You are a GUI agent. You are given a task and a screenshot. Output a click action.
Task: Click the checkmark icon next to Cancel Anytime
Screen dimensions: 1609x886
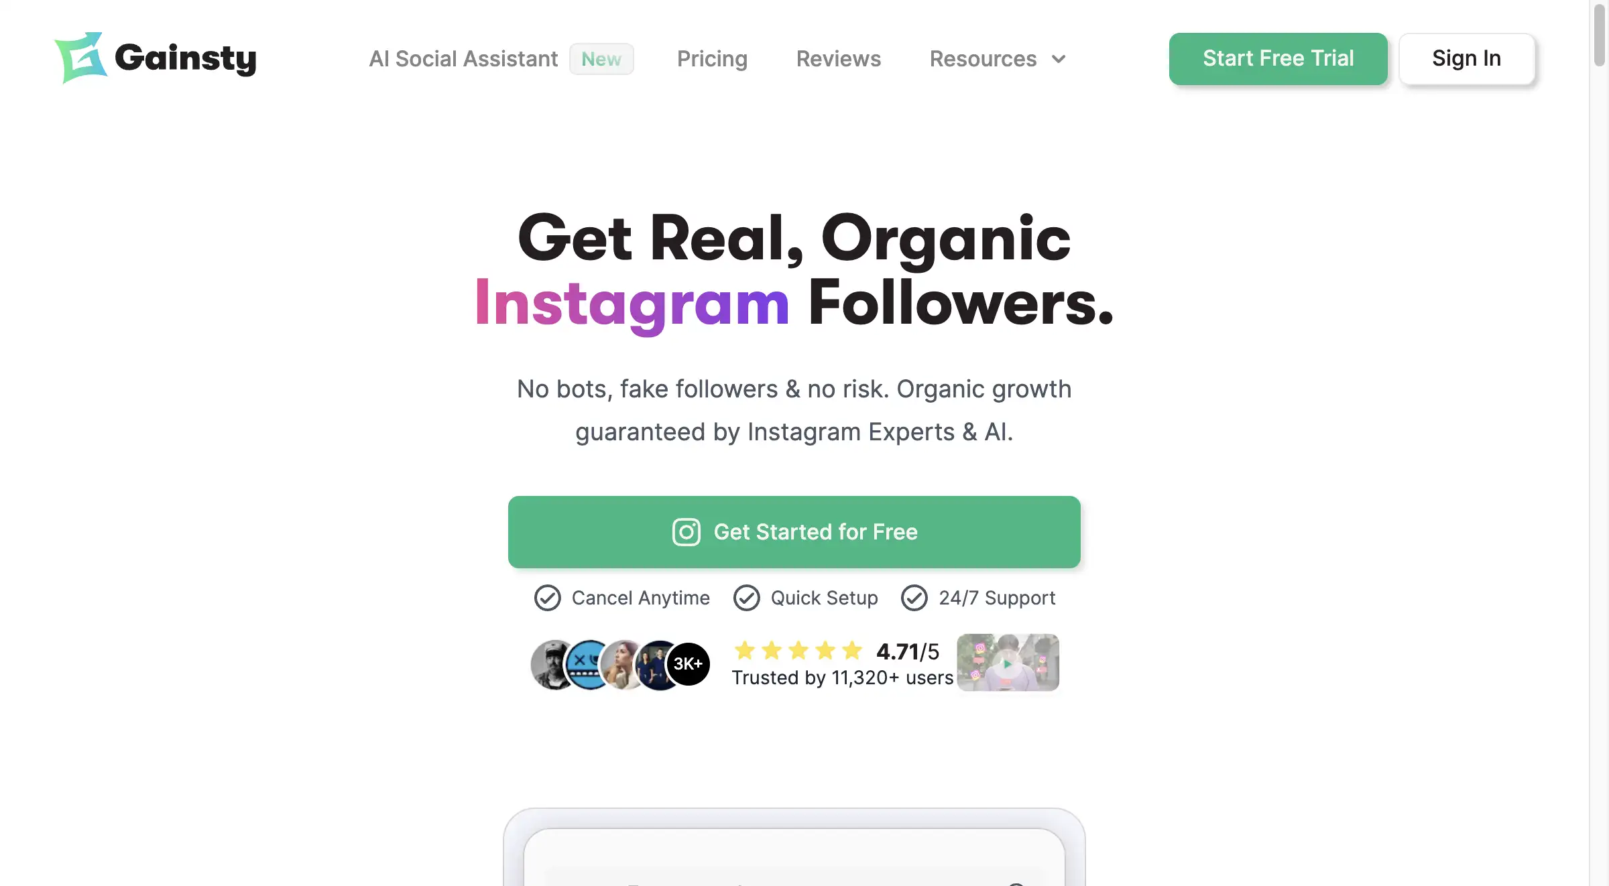(x=546, y=598)
